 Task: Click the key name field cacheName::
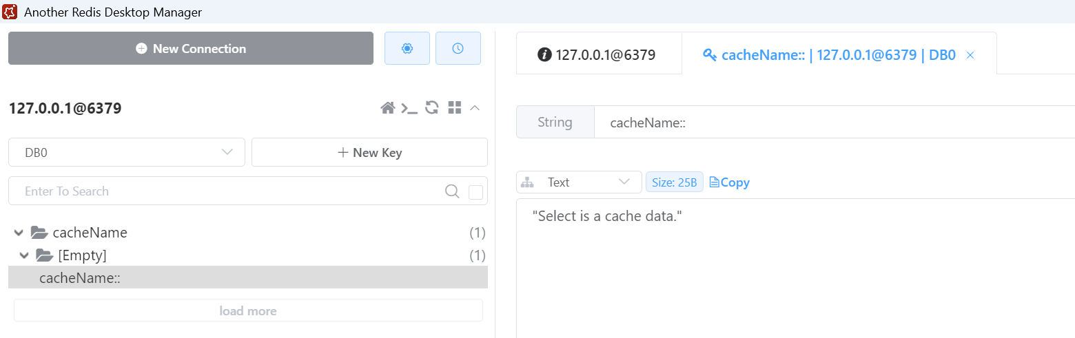point(835,123)
